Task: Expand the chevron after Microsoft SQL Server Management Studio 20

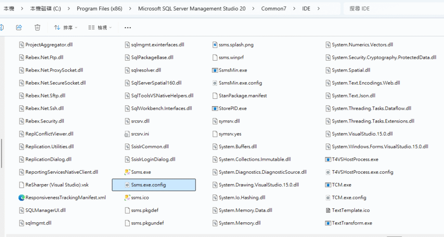Action: (x=253, y=9)
